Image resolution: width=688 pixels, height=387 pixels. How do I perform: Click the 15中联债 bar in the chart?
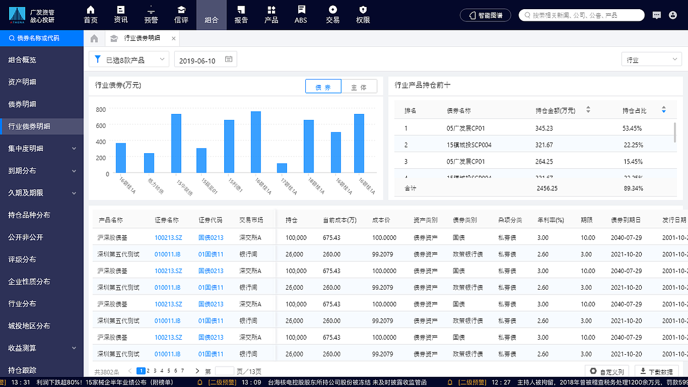(176, 144)
